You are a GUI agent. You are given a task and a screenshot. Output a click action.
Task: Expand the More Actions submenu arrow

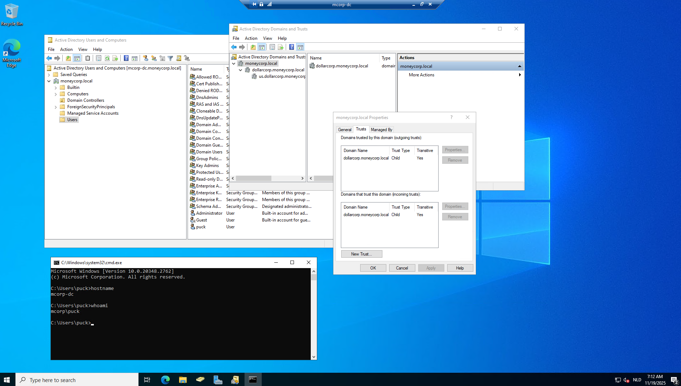click(520, 75)
